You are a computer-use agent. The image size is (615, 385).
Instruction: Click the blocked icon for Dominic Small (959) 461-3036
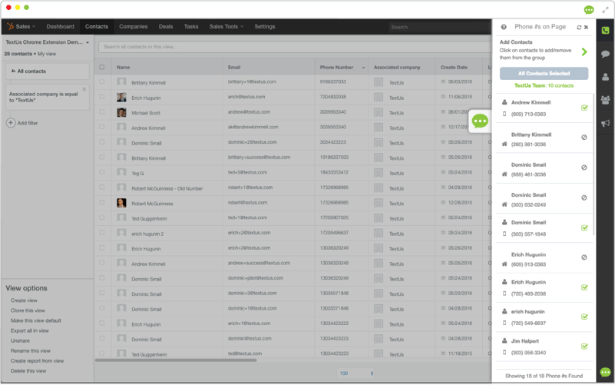pyautogui.click(x=584, y=168)
